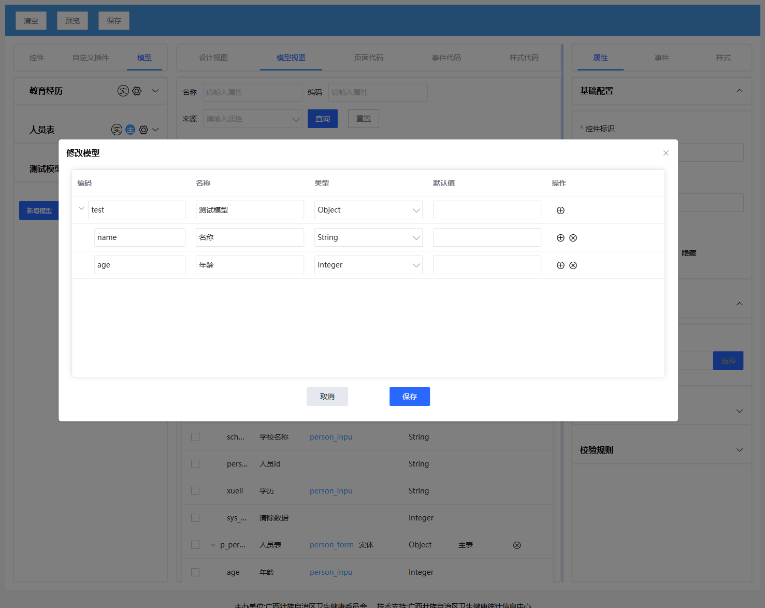Open type dropdown showing Integer
Screen dimensions: 765x608
click(x=368, y=265)
